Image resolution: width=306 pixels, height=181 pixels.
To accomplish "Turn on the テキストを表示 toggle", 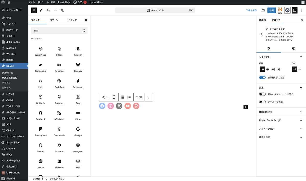I will pyautogui.click(x=262, y=102).
